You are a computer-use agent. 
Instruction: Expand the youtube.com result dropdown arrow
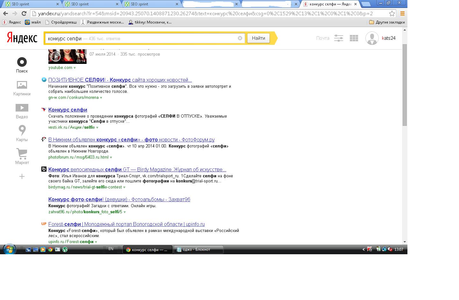tap(75, 68)
